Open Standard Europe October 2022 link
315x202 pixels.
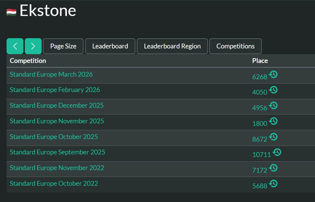[54, 183]
